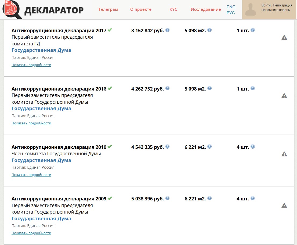Click the help icon next to 1 шт. in 2016 declaration
Image resolution: width=297 pixels, height=245 pixels.
(x=253, y=88)
